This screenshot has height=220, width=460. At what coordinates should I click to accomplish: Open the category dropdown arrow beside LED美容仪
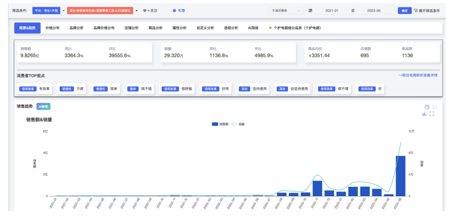click(x=137, y=11)
